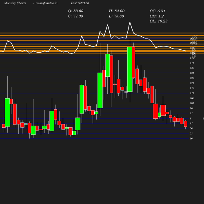The height and width of the screenshot is (204, 204).
Task: Click the 116 price axis label
Action: coord(192,88)
